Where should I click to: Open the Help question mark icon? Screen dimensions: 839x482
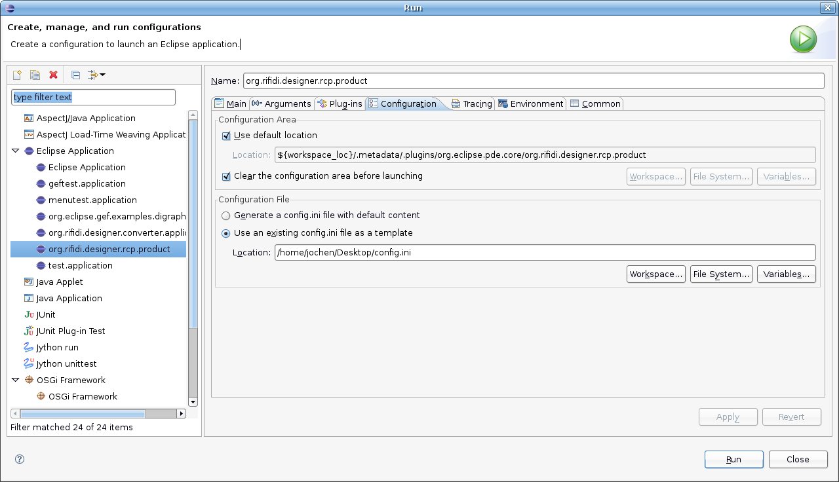tap(19, 459)
